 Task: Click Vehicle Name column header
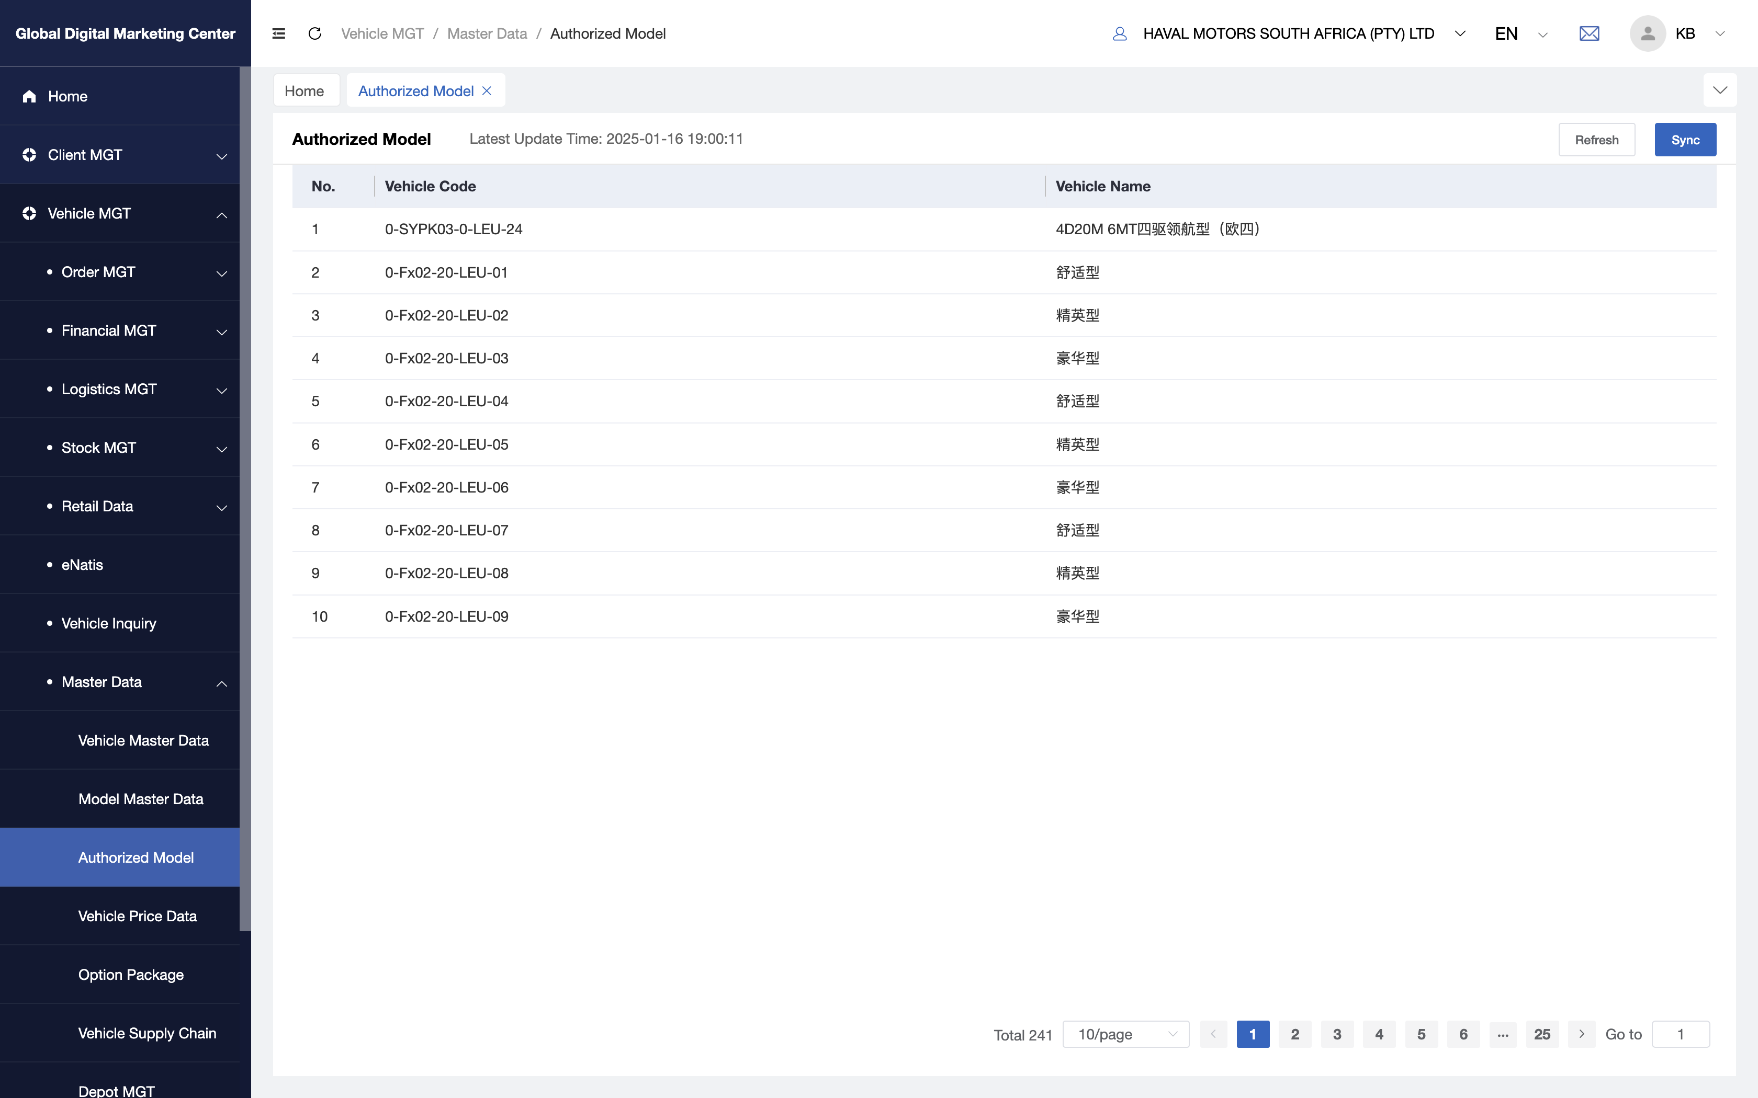click(x=1103, y=186)
